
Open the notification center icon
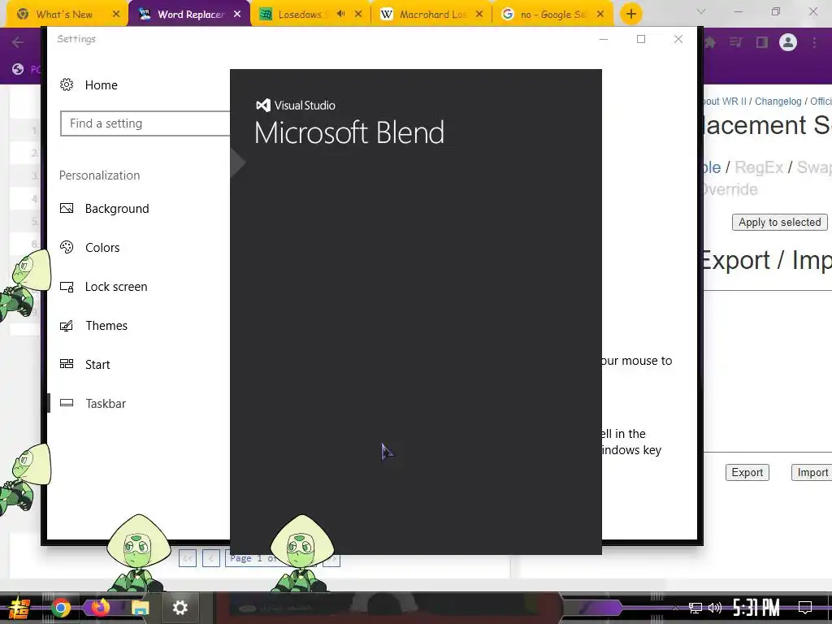[x=805, y=608]
